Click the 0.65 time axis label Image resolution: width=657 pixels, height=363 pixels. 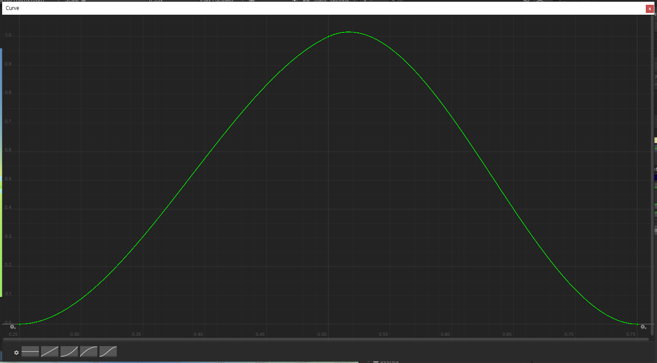pyautogui.click(x=507, y=334)
